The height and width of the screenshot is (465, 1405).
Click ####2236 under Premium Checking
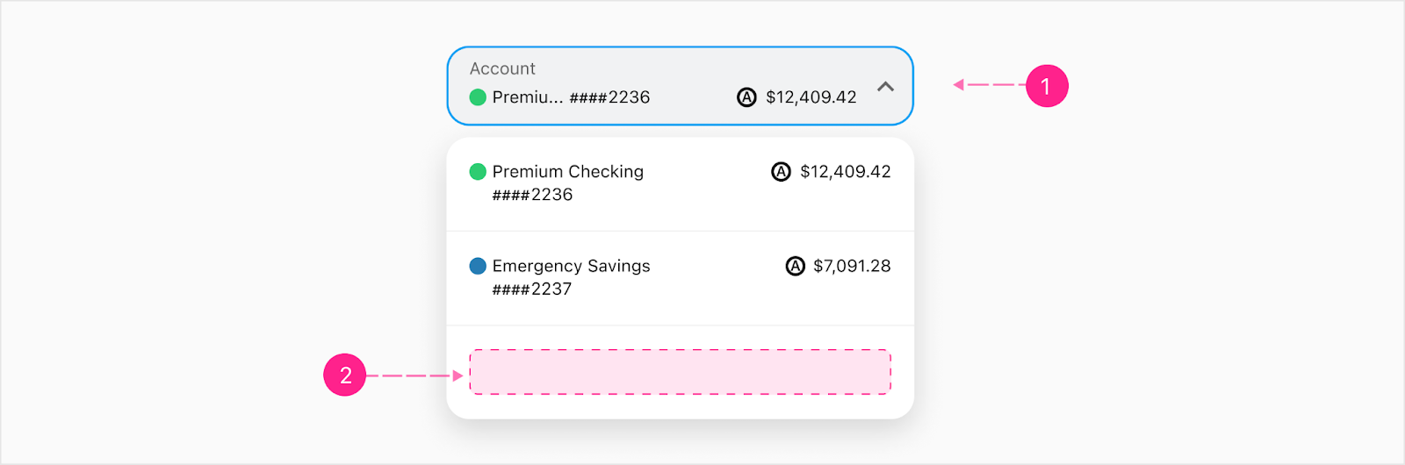(x=532, y=195)
